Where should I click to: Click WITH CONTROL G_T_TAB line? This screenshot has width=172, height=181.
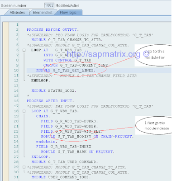[67, 60]
